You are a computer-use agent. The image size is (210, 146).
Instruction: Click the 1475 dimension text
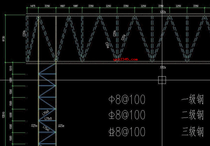[33, 6]
